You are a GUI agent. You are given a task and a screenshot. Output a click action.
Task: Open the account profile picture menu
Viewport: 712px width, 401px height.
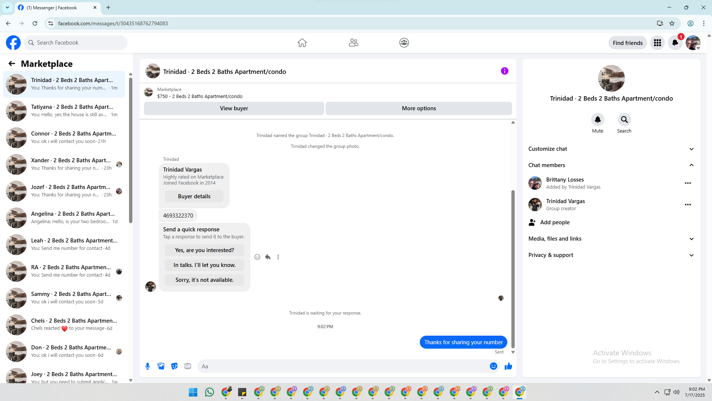(x=693, y=43)
